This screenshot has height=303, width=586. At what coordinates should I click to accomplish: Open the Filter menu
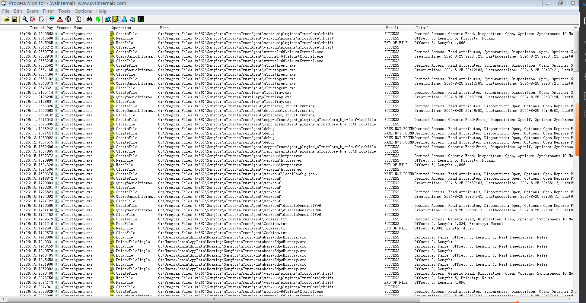coord(48,11)
